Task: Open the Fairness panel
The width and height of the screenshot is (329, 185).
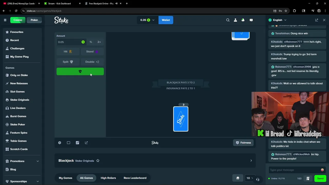Action: 243,143
